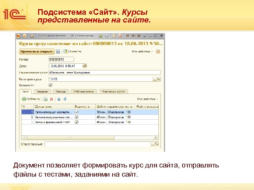This screenshot has height=190, width=254.
Task: Click the Дисциплина column header
Action: point(54,107)
